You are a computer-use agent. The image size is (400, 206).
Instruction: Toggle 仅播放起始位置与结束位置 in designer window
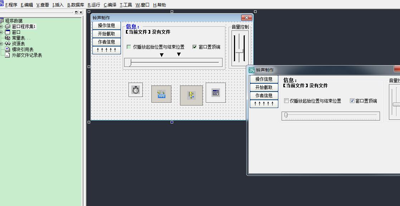tap(129, 47)
